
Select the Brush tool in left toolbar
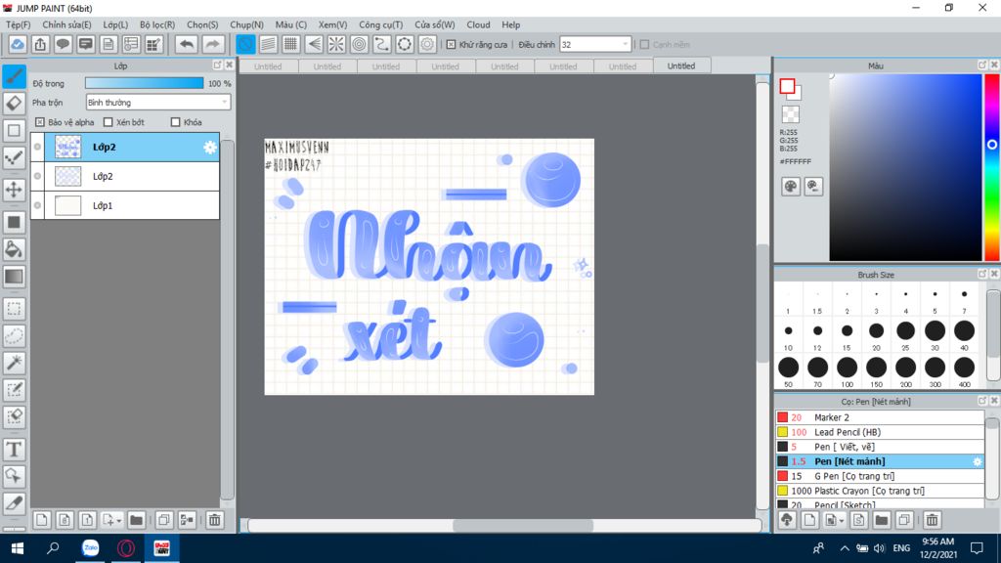tap(14, 76)
